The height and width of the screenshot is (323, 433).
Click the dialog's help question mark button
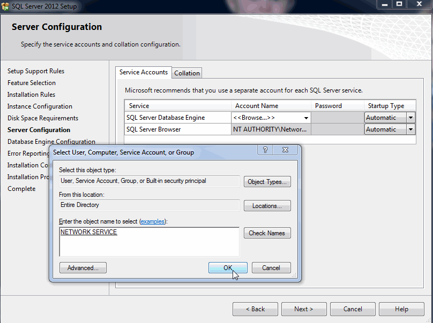point(266,150)
